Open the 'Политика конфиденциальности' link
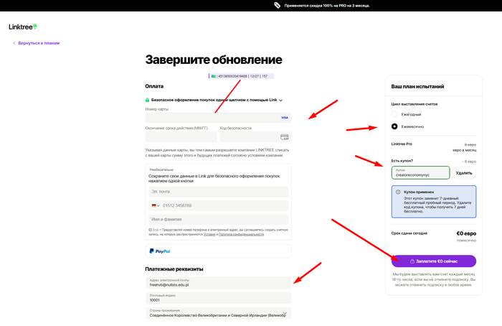 240,234
